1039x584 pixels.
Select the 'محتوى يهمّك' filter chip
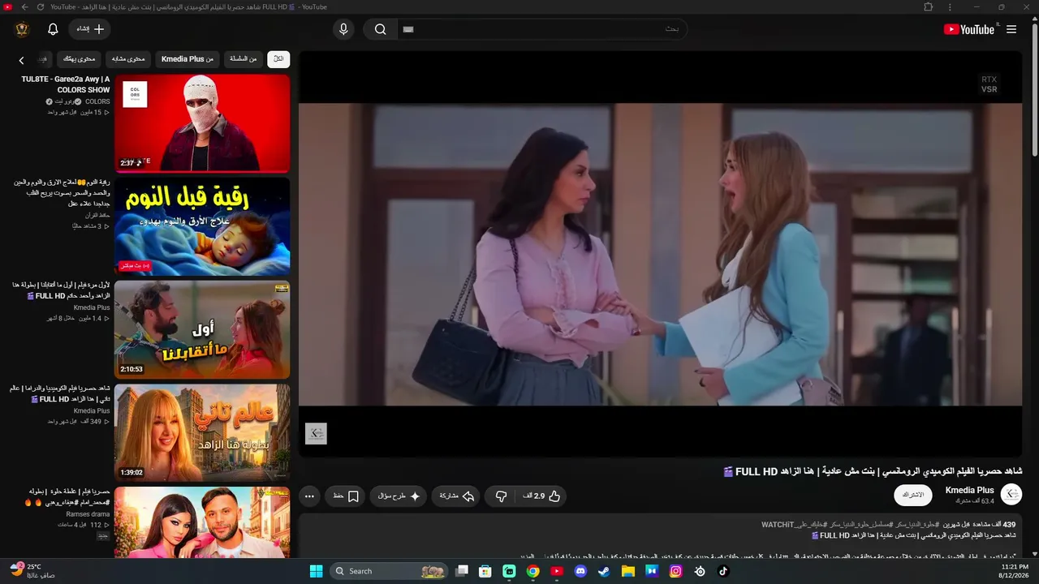point(80,58)
